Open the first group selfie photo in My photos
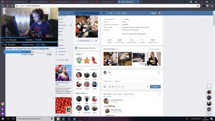 (x=111, y=59)
